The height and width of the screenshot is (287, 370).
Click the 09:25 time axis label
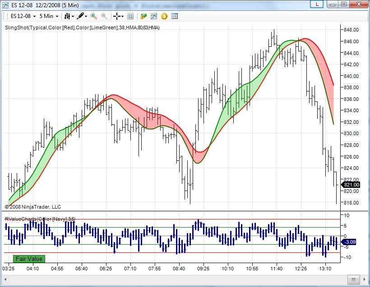tap(203, 269)
